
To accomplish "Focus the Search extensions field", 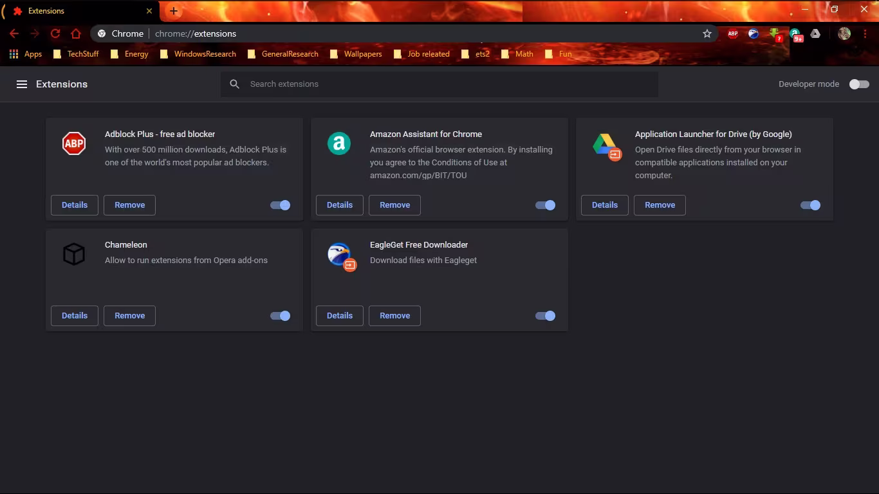I will tap(439, 84).
